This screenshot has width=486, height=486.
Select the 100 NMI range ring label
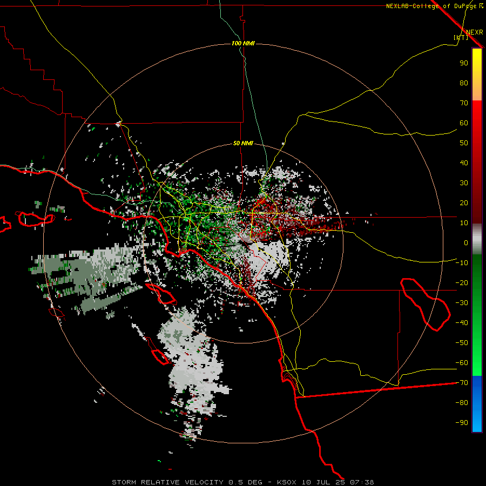tap(243, 43)
